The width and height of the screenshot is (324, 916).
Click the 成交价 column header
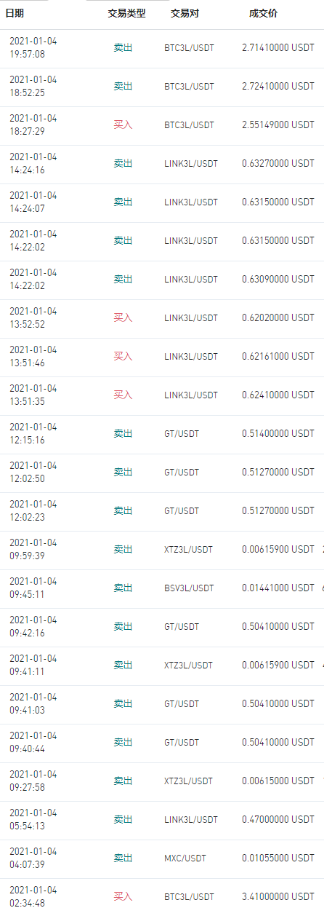(263, 13)
